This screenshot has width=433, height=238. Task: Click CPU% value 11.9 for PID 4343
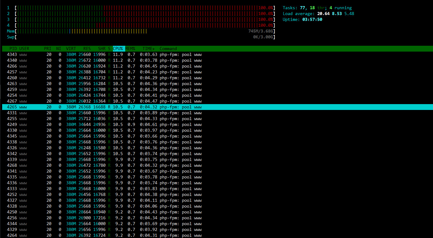click(x=118, y=54)
